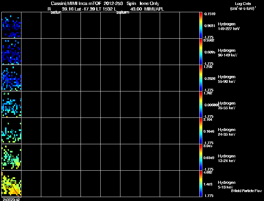Click the color bar beside Hydrogen 24-35 keV
Image resolution: width=264 pixels, height=201 pixels.
(201, 131)
